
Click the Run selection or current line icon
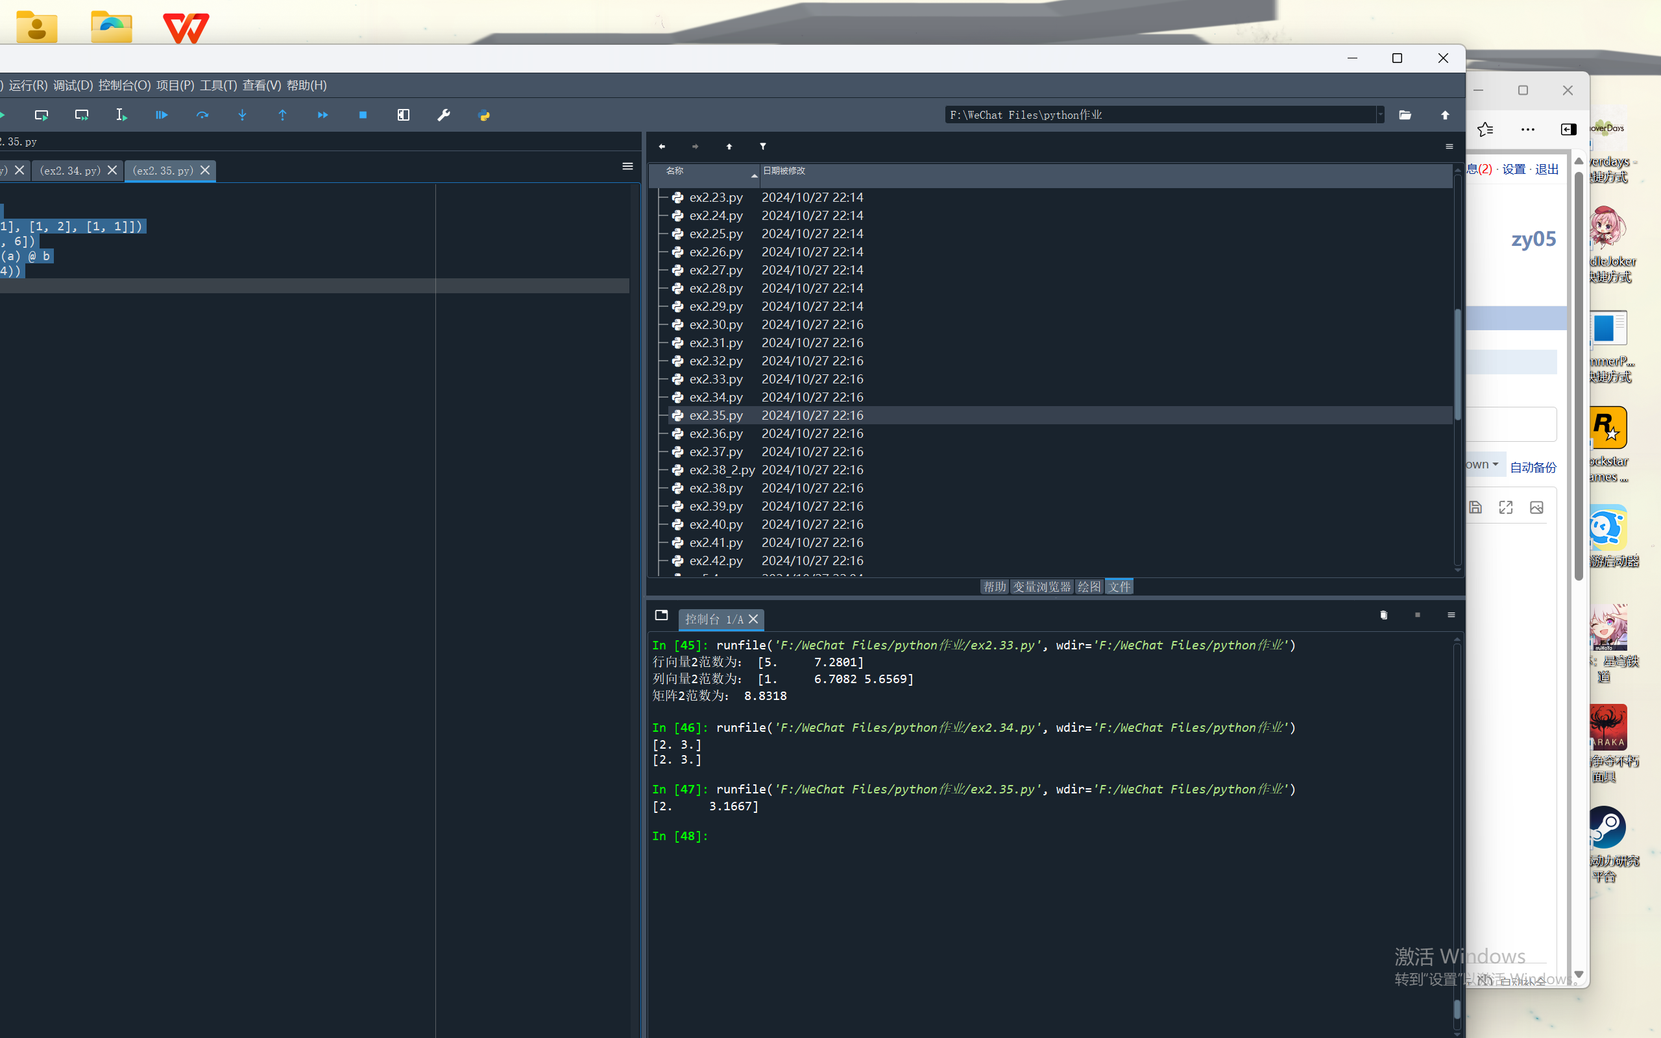click(121, 115)
